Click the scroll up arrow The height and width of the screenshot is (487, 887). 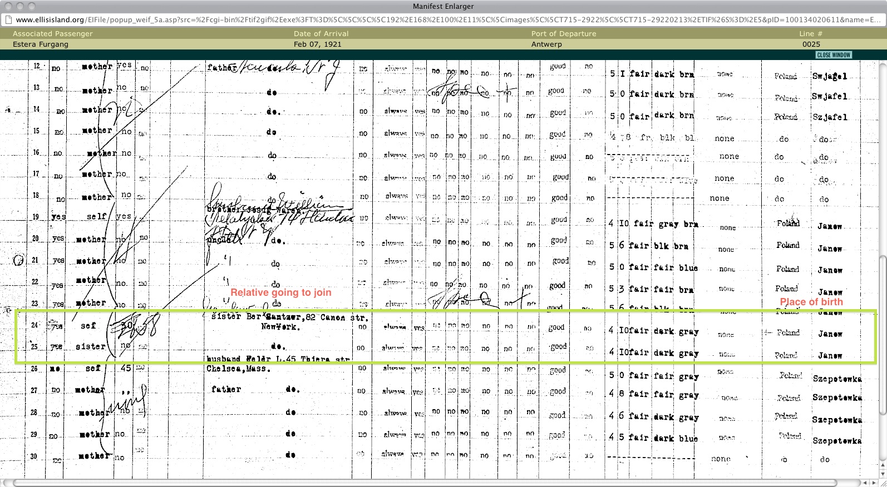point(883,465)
